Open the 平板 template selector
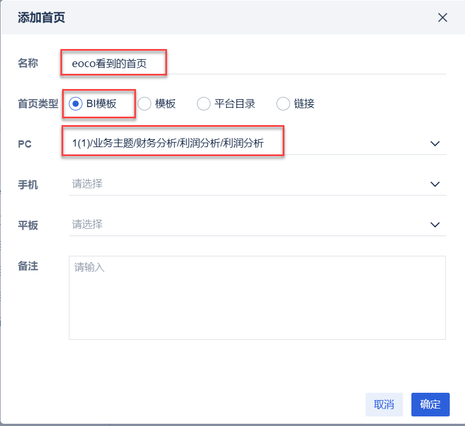The height and width of the screenshot is (426, 465). (226, 225)
